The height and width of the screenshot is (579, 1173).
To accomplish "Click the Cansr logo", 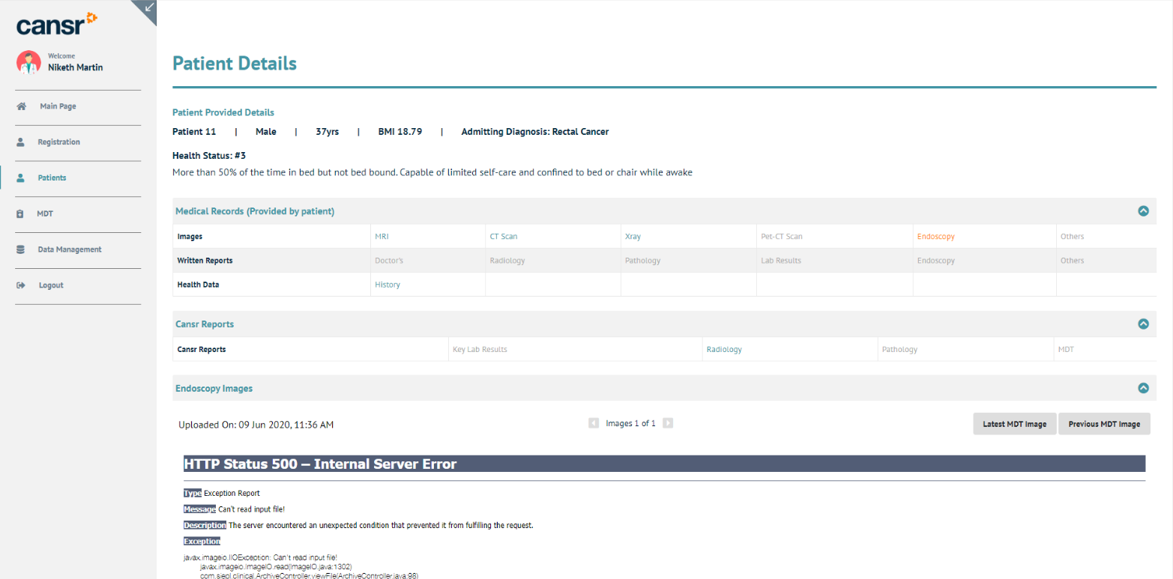I will (57, 24).
